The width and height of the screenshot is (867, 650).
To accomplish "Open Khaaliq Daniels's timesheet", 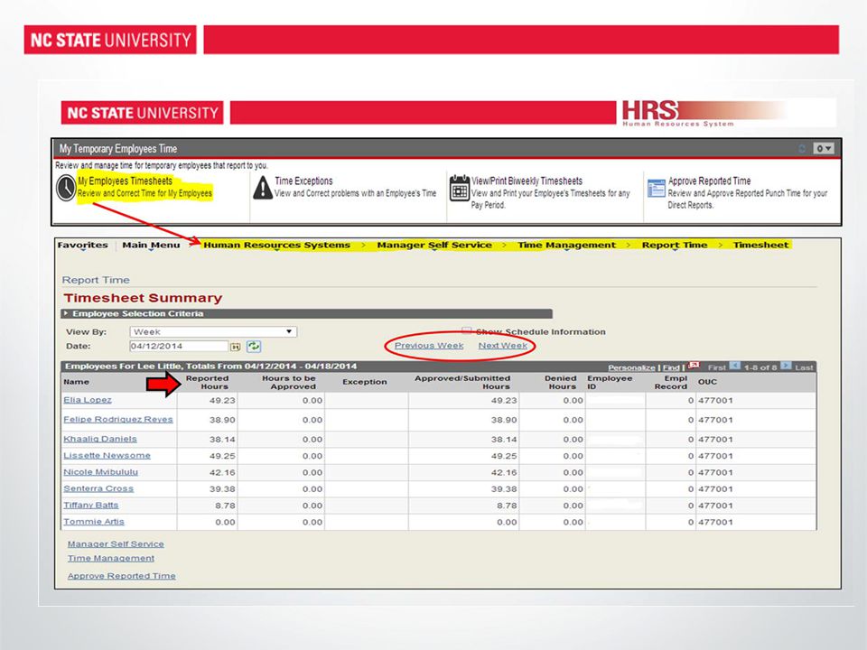I will pos(100,439).
